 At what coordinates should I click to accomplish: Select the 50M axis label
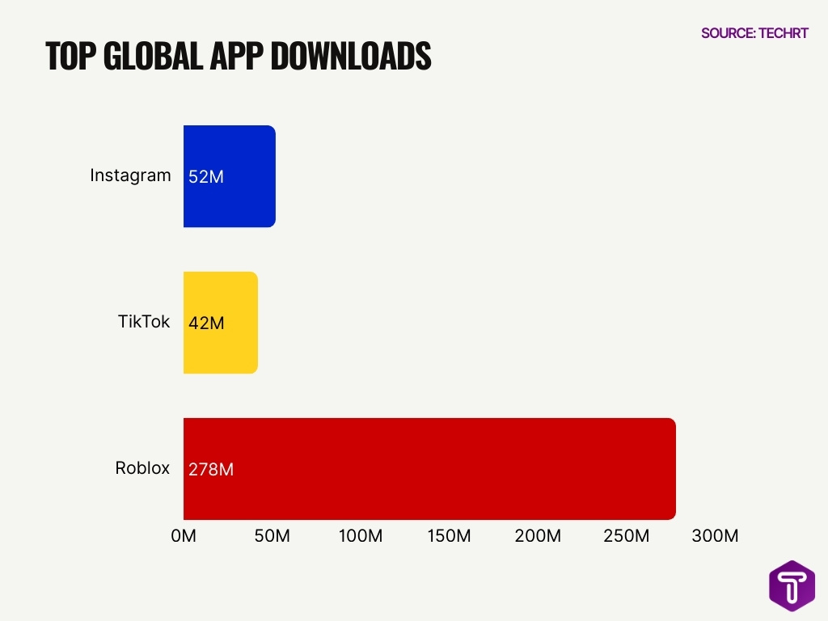click(x=272, y=535)
